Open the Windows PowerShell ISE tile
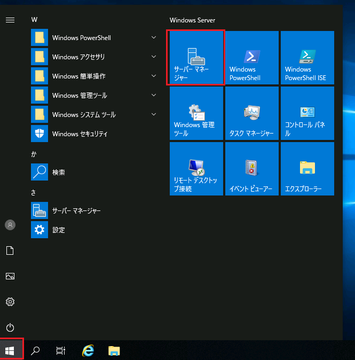Screen dimensions: 355x360 307,58
